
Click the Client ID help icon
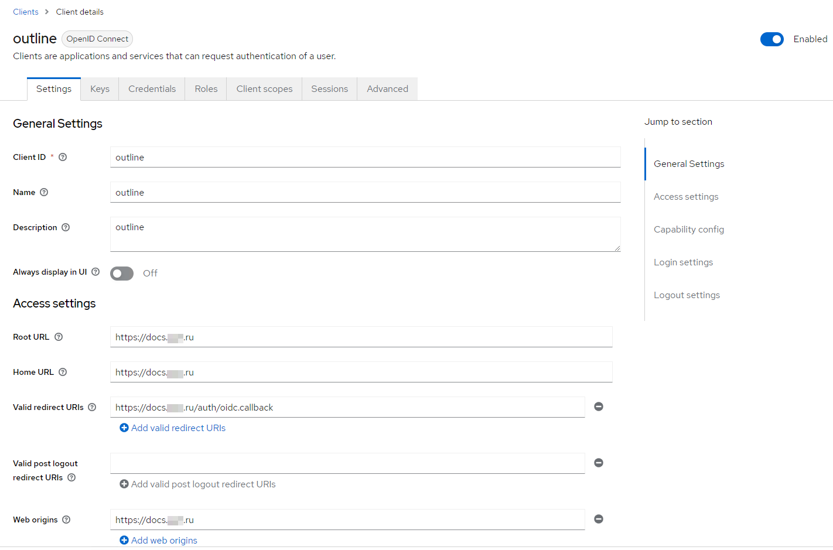[x=63, y=157]
